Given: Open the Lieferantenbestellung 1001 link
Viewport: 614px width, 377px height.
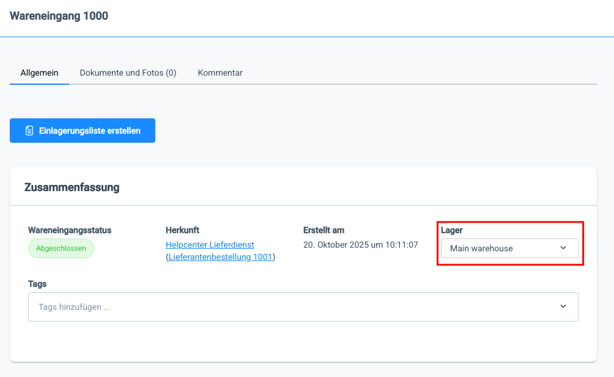Looking at the screenshot, I should [220, 257].
